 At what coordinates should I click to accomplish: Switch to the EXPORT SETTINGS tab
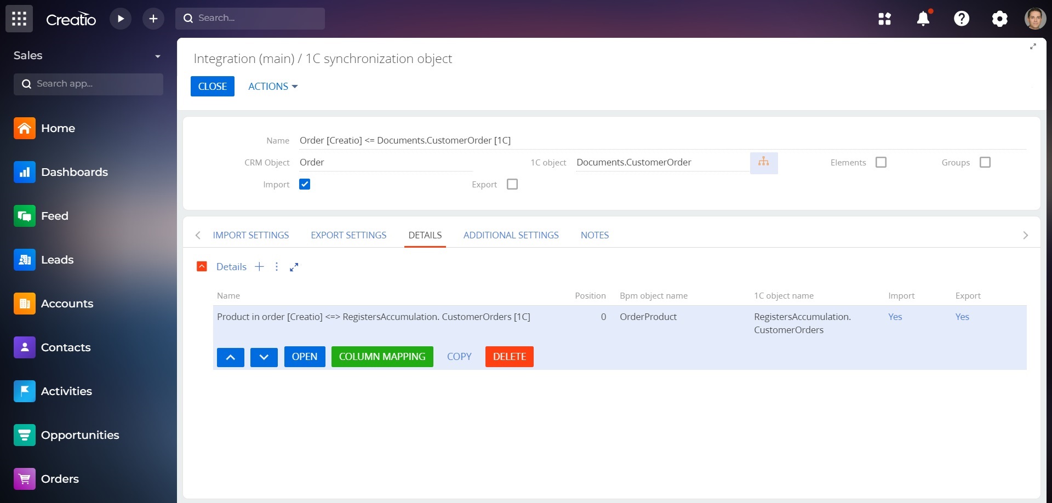pos(348,235)
